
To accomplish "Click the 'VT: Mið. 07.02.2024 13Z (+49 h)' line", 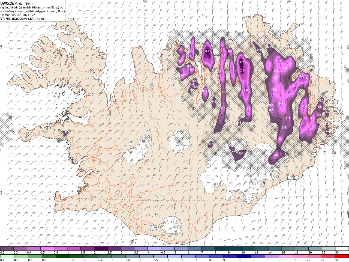I will tap(22, 19).
